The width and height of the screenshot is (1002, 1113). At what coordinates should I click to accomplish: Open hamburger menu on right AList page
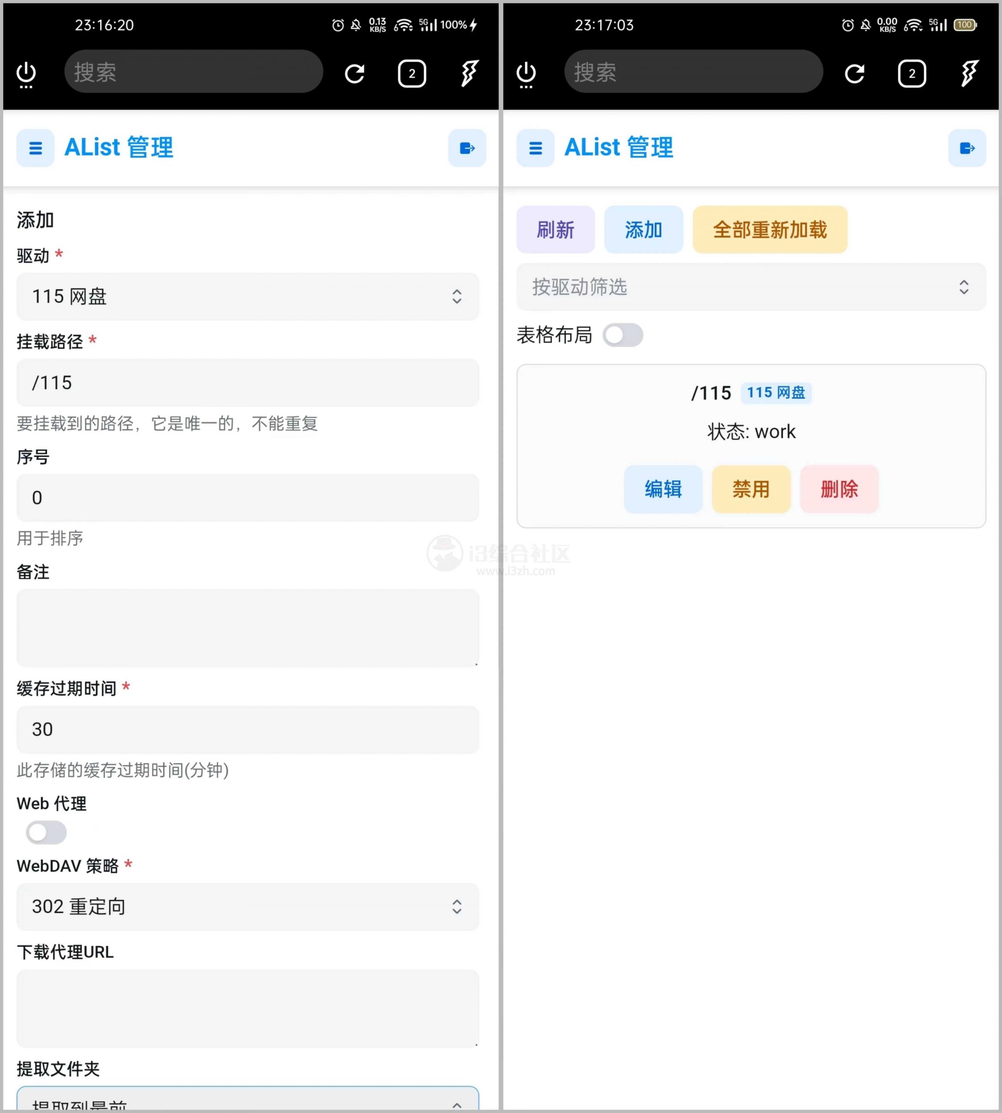click(x=535, y=148)
